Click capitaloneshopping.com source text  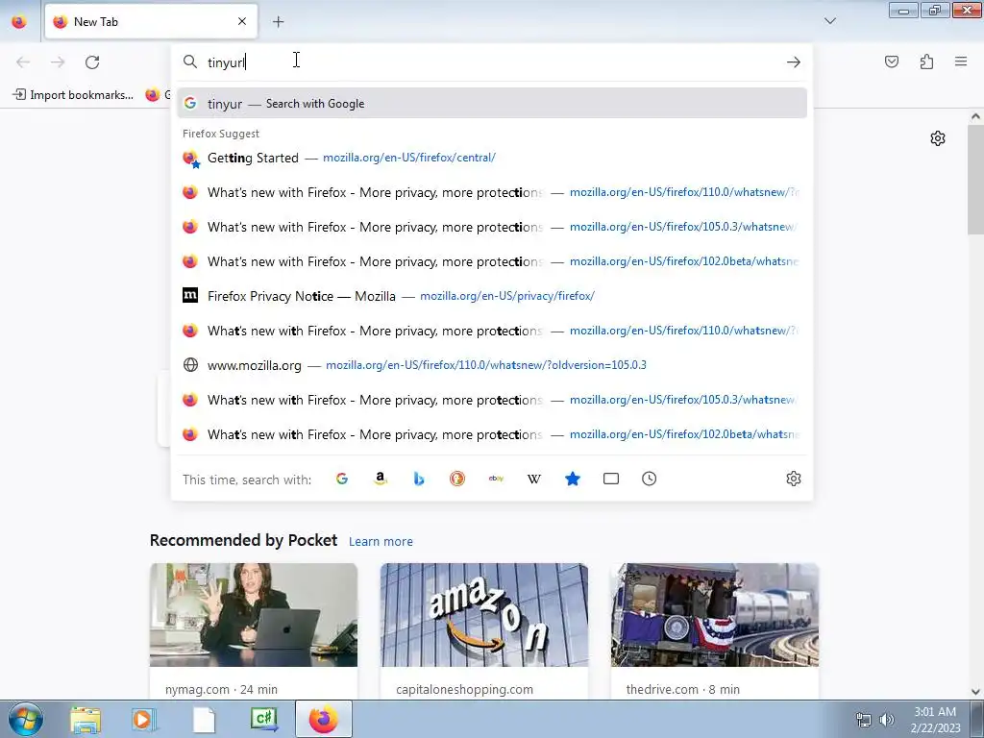tap(464, 689)
